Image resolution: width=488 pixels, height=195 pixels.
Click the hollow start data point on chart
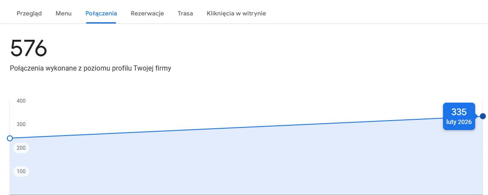click(x=10, y=138)
